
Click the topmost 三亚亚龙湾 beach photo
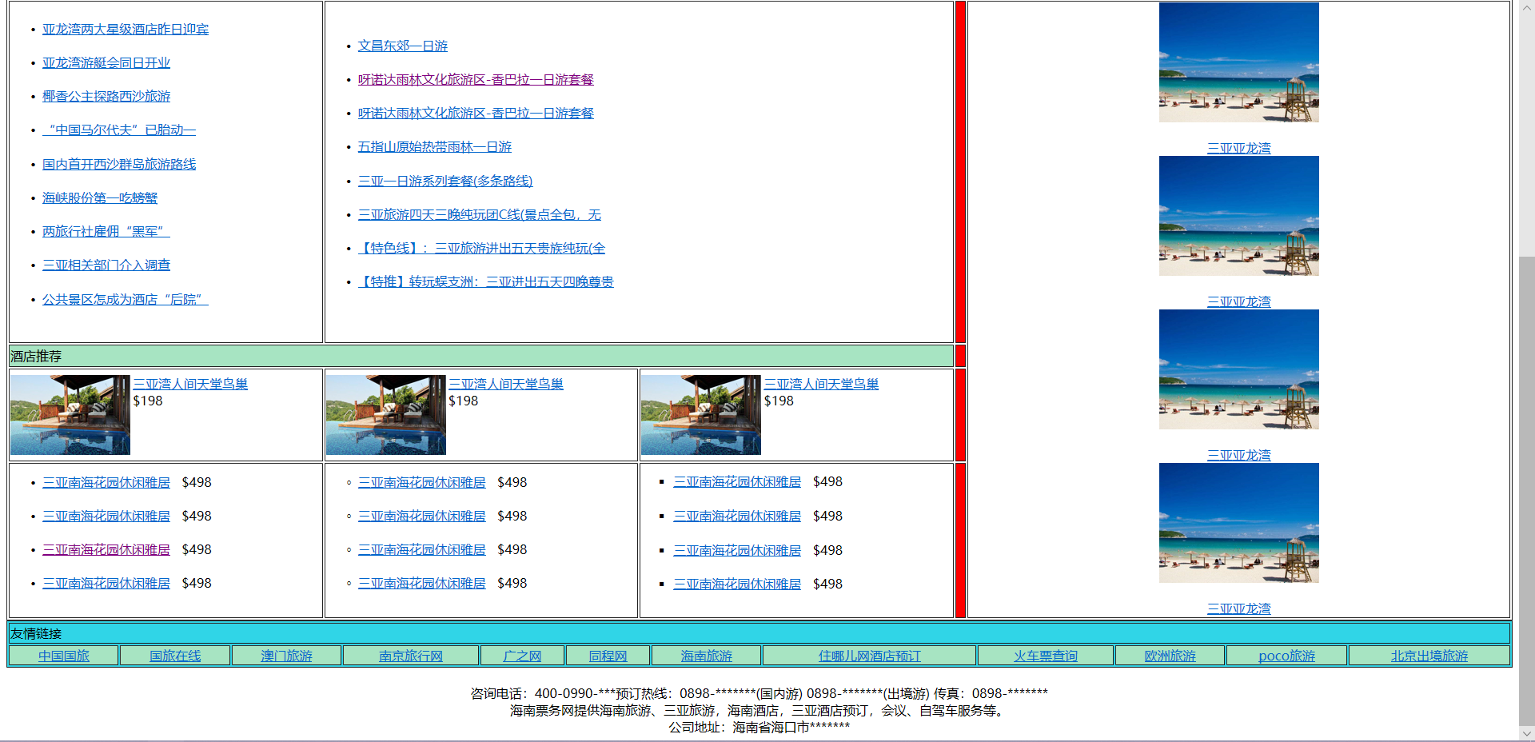[1238, 62]
